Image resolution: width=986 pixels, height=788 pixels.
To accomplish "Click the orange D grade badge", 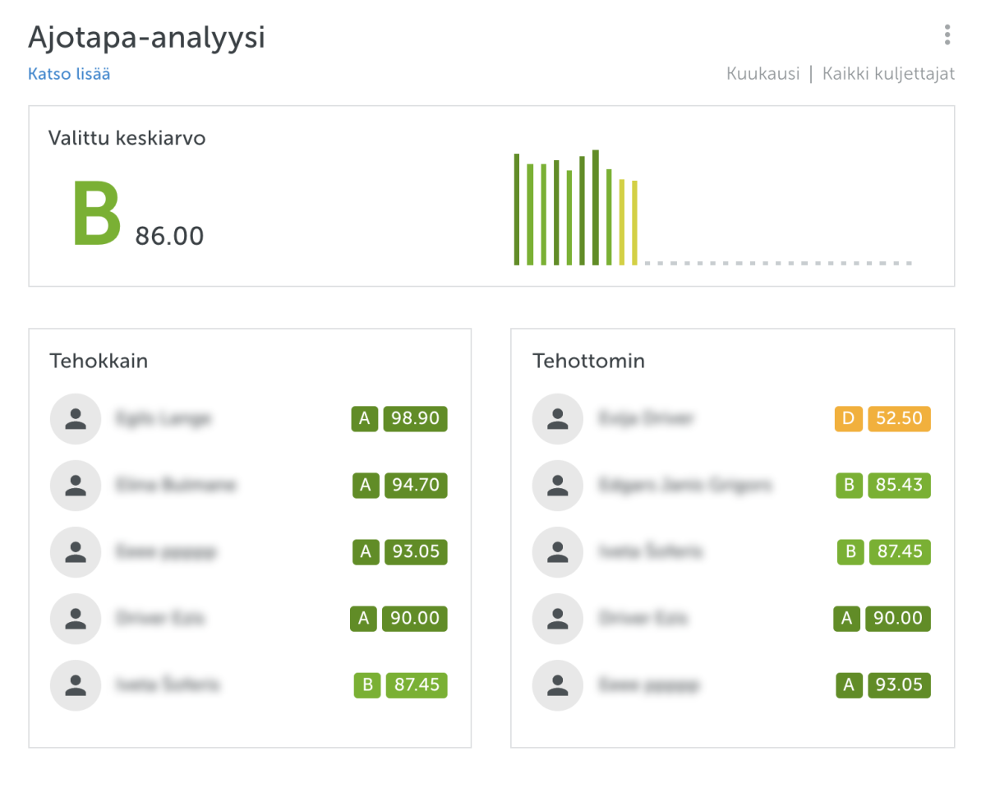I will [x=849, y=419].
